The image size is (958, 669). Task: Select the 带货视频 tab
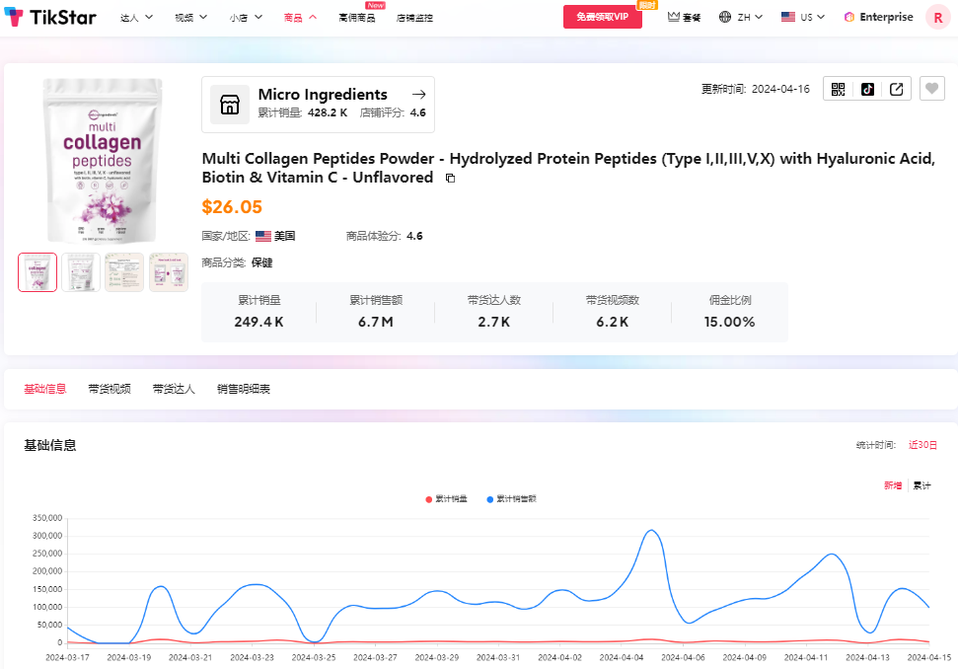tap(110, 389)
